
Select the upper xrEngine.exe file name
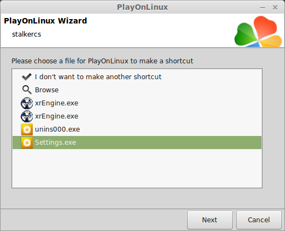pos(57,103)
